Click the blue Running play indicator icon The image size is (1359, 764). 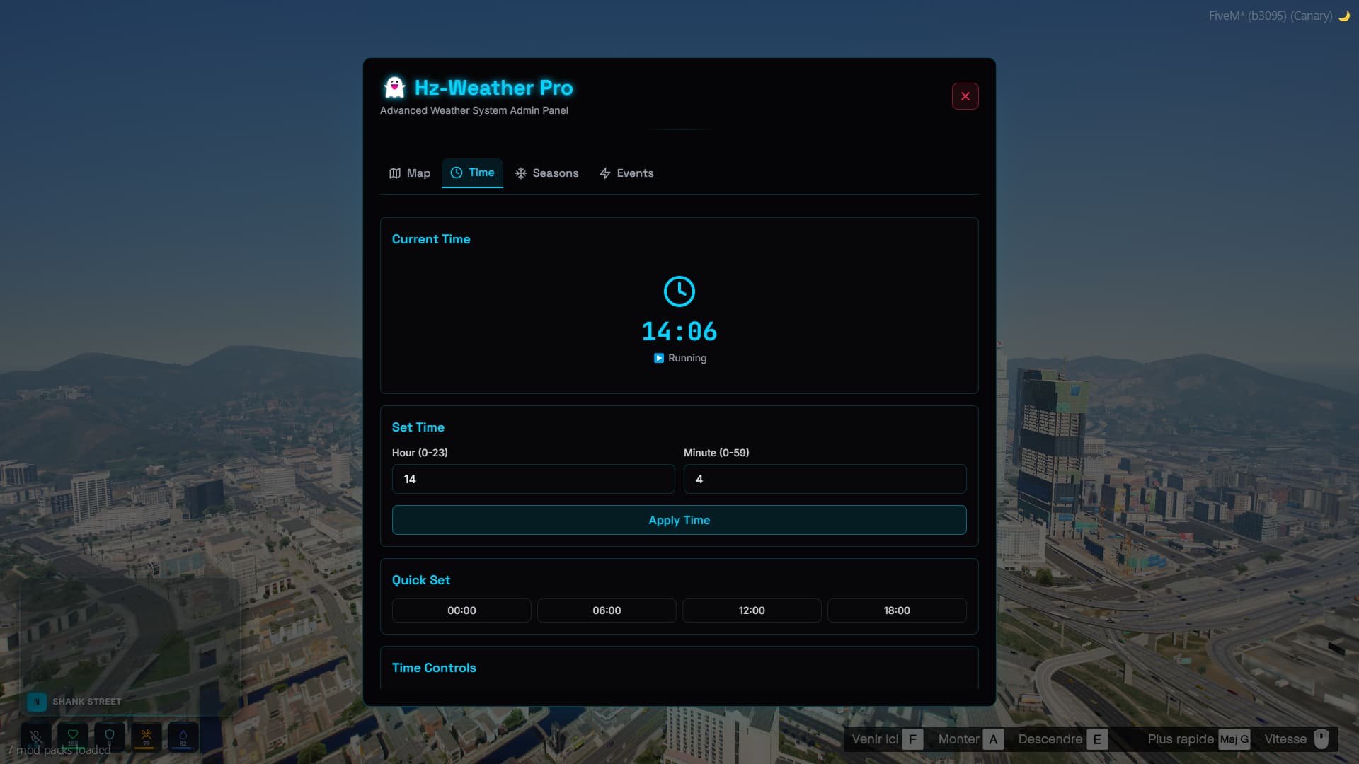click(659, 358)
